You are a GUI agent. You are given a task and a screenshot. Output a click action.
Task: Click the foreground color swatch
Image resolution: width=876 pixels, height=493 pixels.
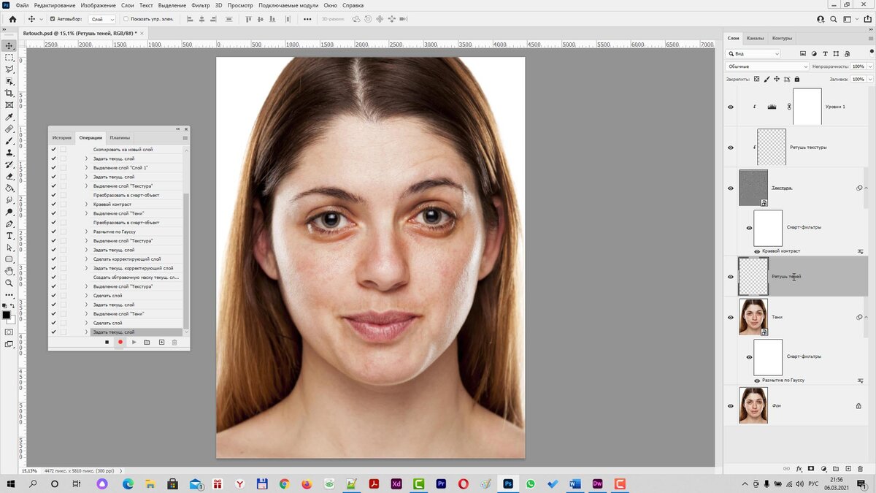pyautogui.click(x=7, y=315)
